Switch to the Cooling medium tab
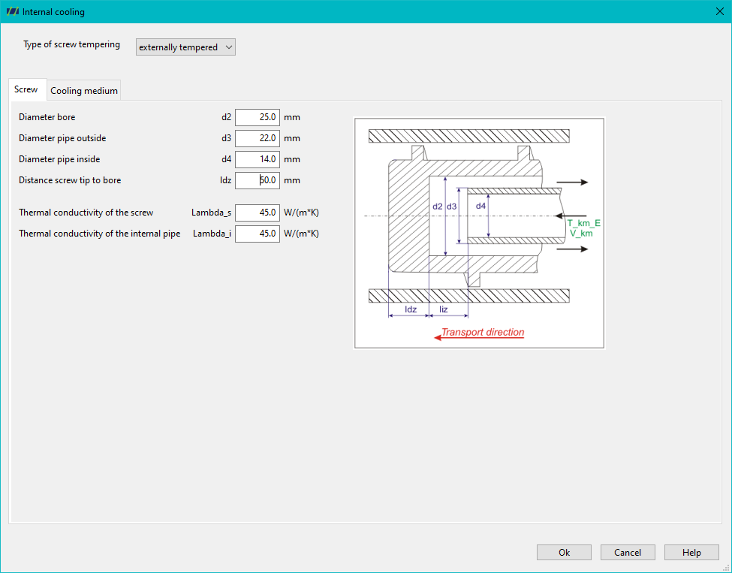The width and height of the screenshot is (732, 573). pos(84,91)
